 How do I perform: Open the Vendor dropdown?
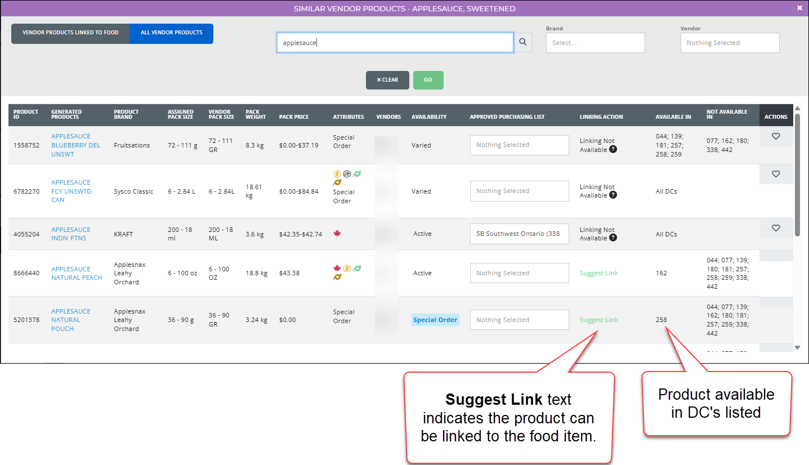coord(730,43)
